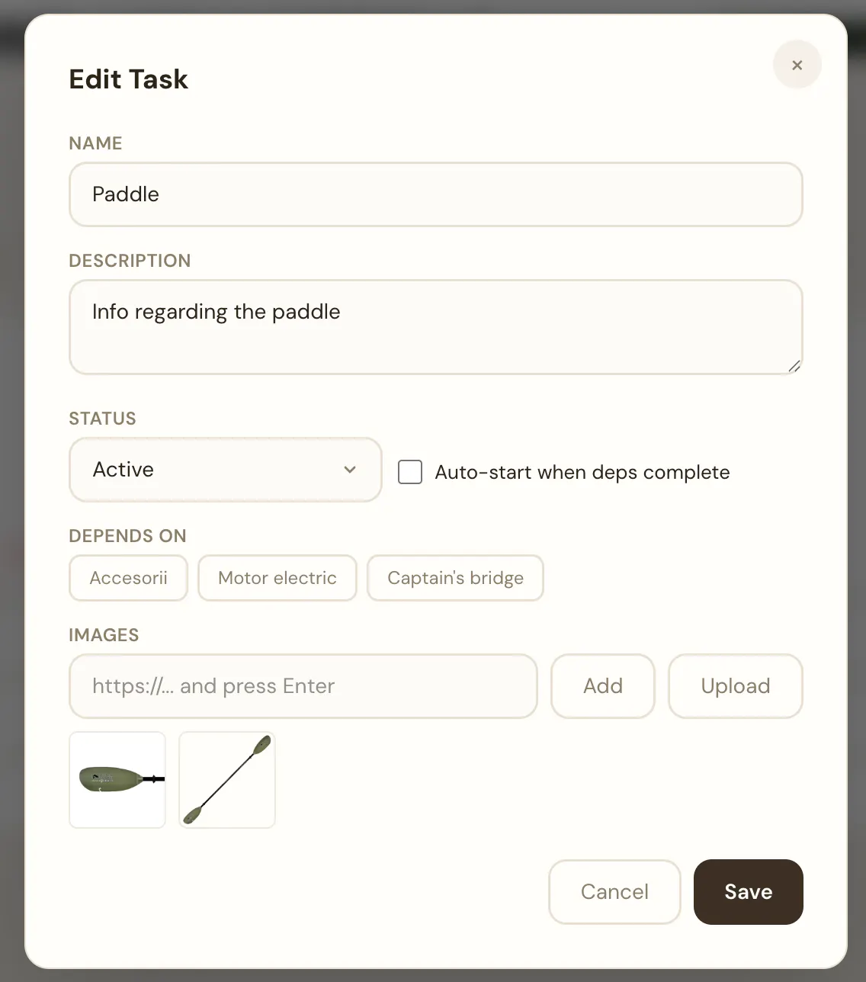Open the paddle blade close-up thumbnail
Viewport: 866px width, 982px height.
click(117, 780)
